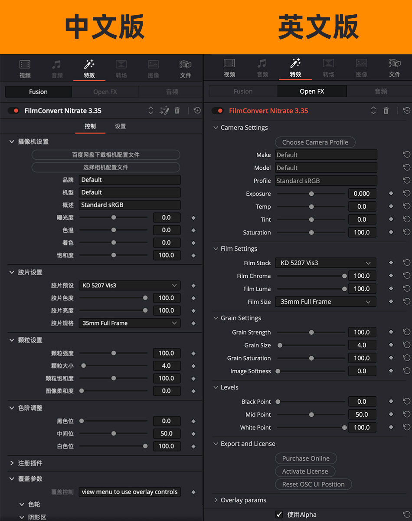Click 颗粒强度 slider handle
412x521 pixels.
coord(114,353)
